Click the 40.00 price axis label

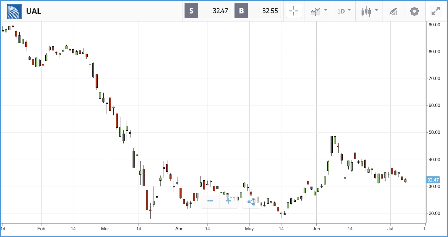click(434, 160)
